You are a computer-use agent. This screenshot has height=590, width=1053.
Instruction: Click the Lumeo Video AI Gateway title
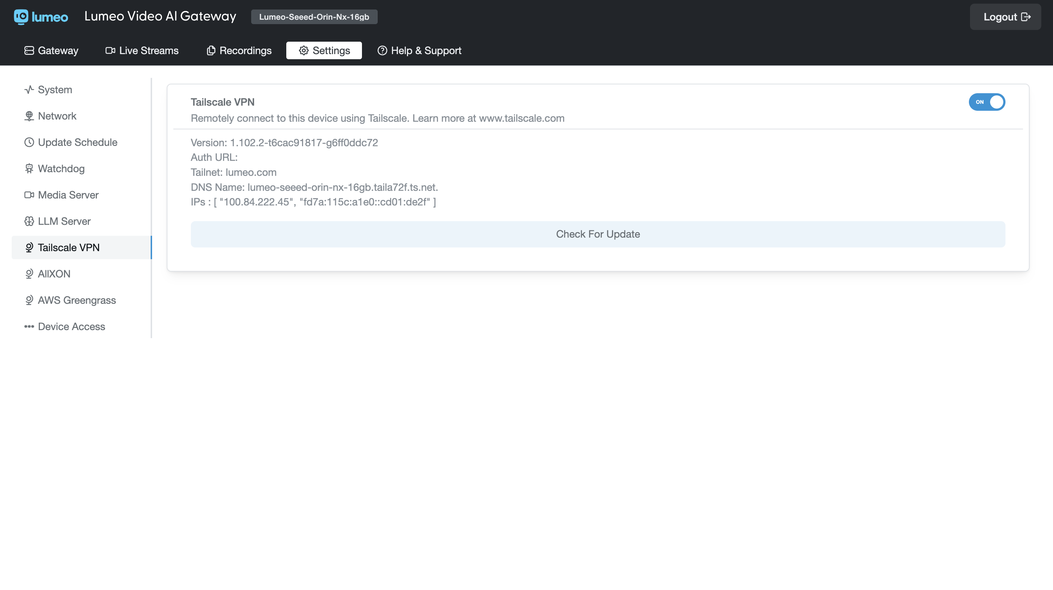tap(160, 16)
